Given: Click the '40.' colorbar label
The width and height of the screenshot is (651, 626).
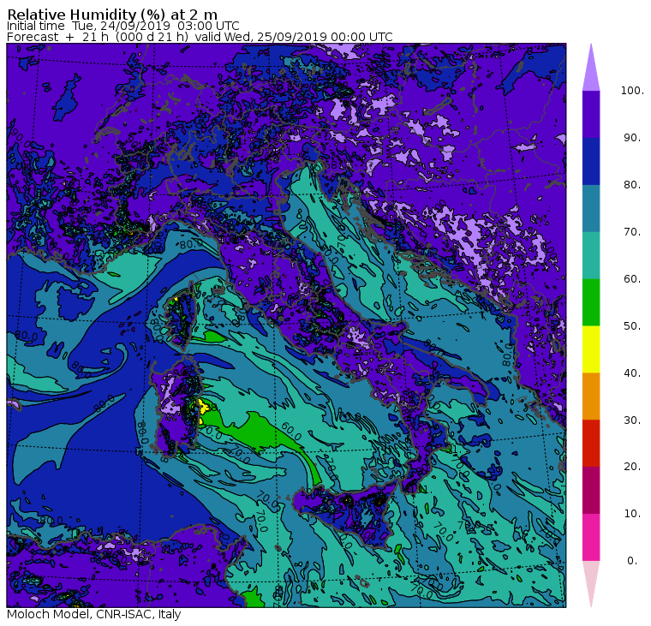Looking at the screenshot, I should tap(632, 373).
